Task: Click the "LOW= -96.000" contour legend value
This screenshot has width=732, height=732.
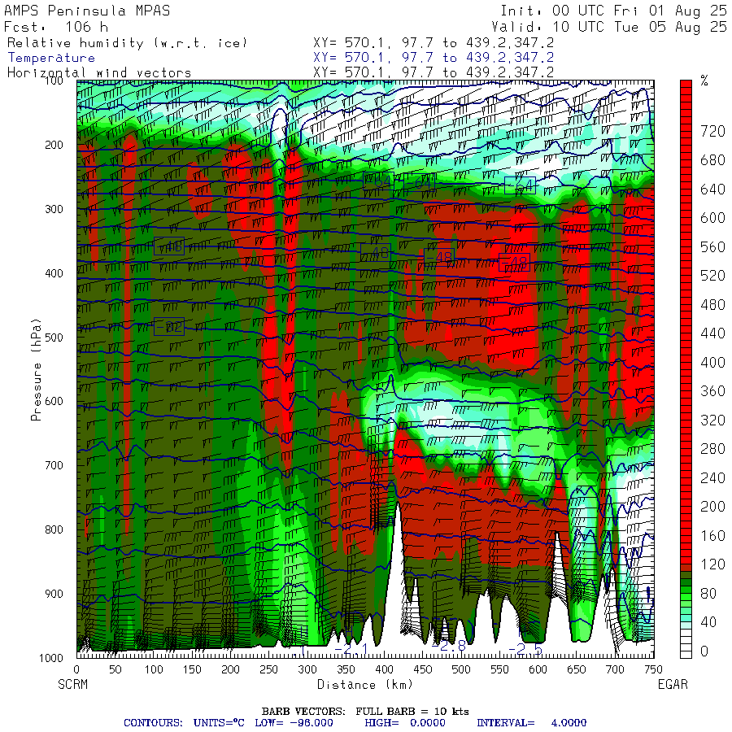Action: tap(294, 723)
